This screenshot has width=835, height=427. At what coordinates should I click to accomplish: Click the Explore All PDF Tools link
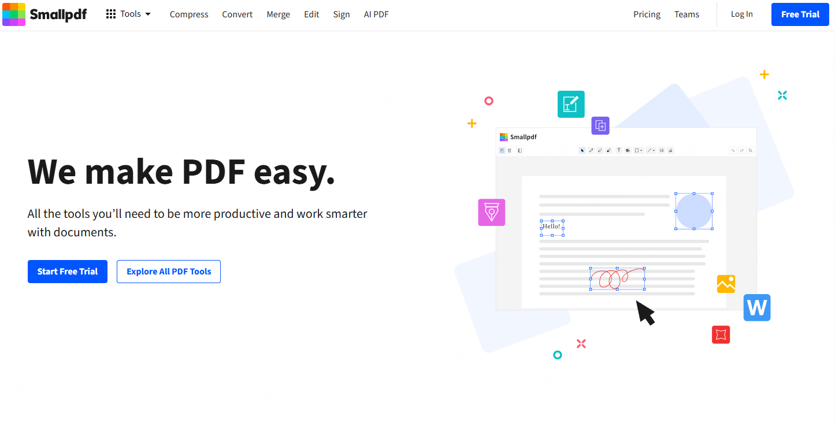[168, 271]
